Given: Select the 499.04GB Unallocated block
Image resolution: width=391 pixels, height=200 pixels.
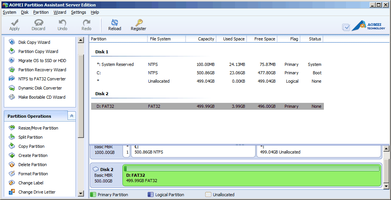Looking at the screenshot, I should pyautogui.click(x=319, y=151).
